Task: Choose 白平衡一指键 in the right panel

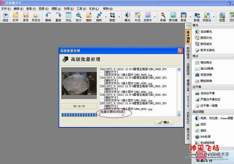Action: 206,106
